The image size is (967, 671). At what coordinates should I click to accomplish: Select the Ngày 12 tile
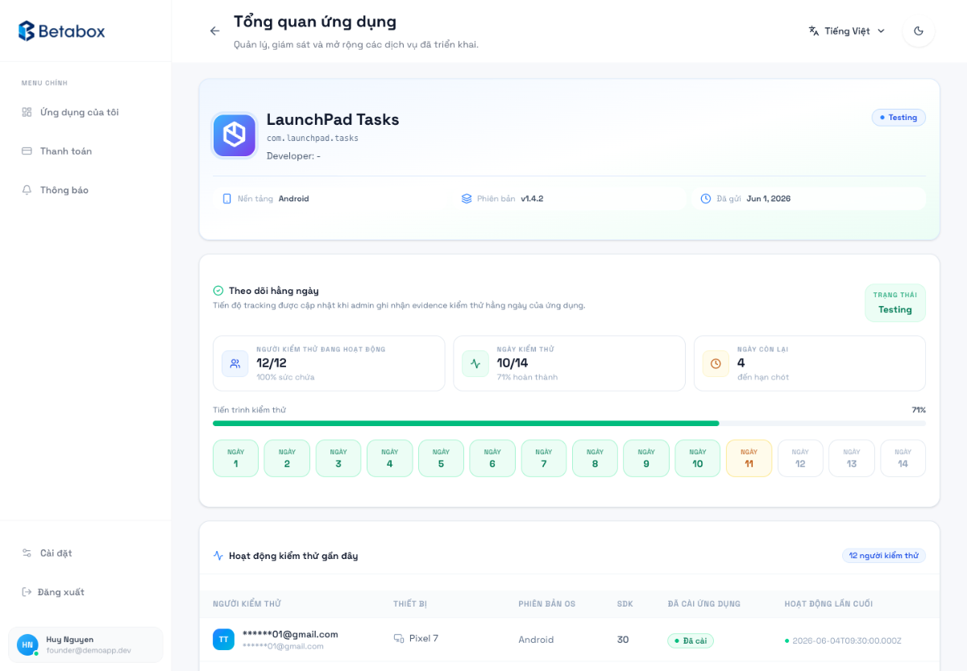coord(800,458)
